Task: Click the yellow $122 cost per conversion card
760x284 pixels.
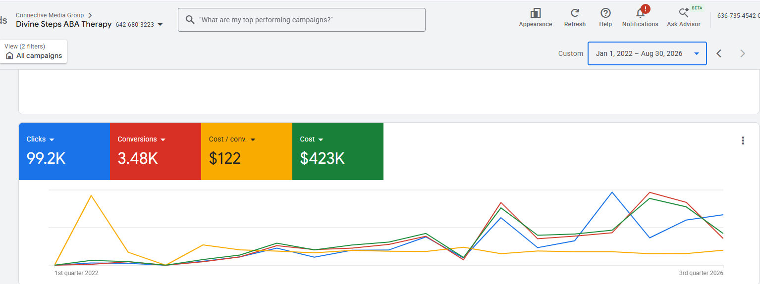Action: pos(247,151)
